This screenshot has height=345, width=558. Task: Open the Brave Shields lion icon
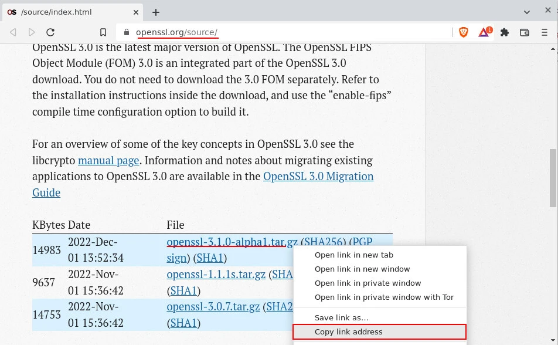click(x=464, y=33)
